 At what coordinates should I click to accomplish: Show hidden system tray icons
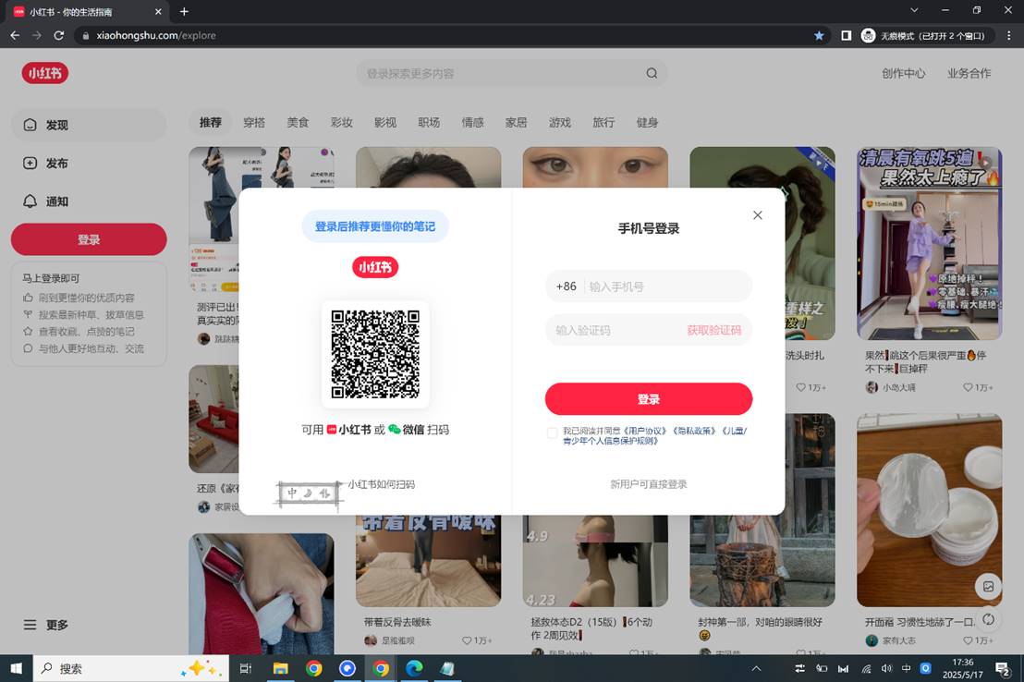(x=756, y=668)
